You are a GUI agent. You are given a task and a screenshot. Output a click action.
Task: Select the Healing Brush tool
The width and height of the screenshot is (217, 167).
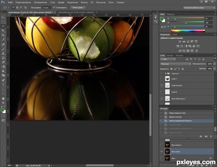point(3,44)
